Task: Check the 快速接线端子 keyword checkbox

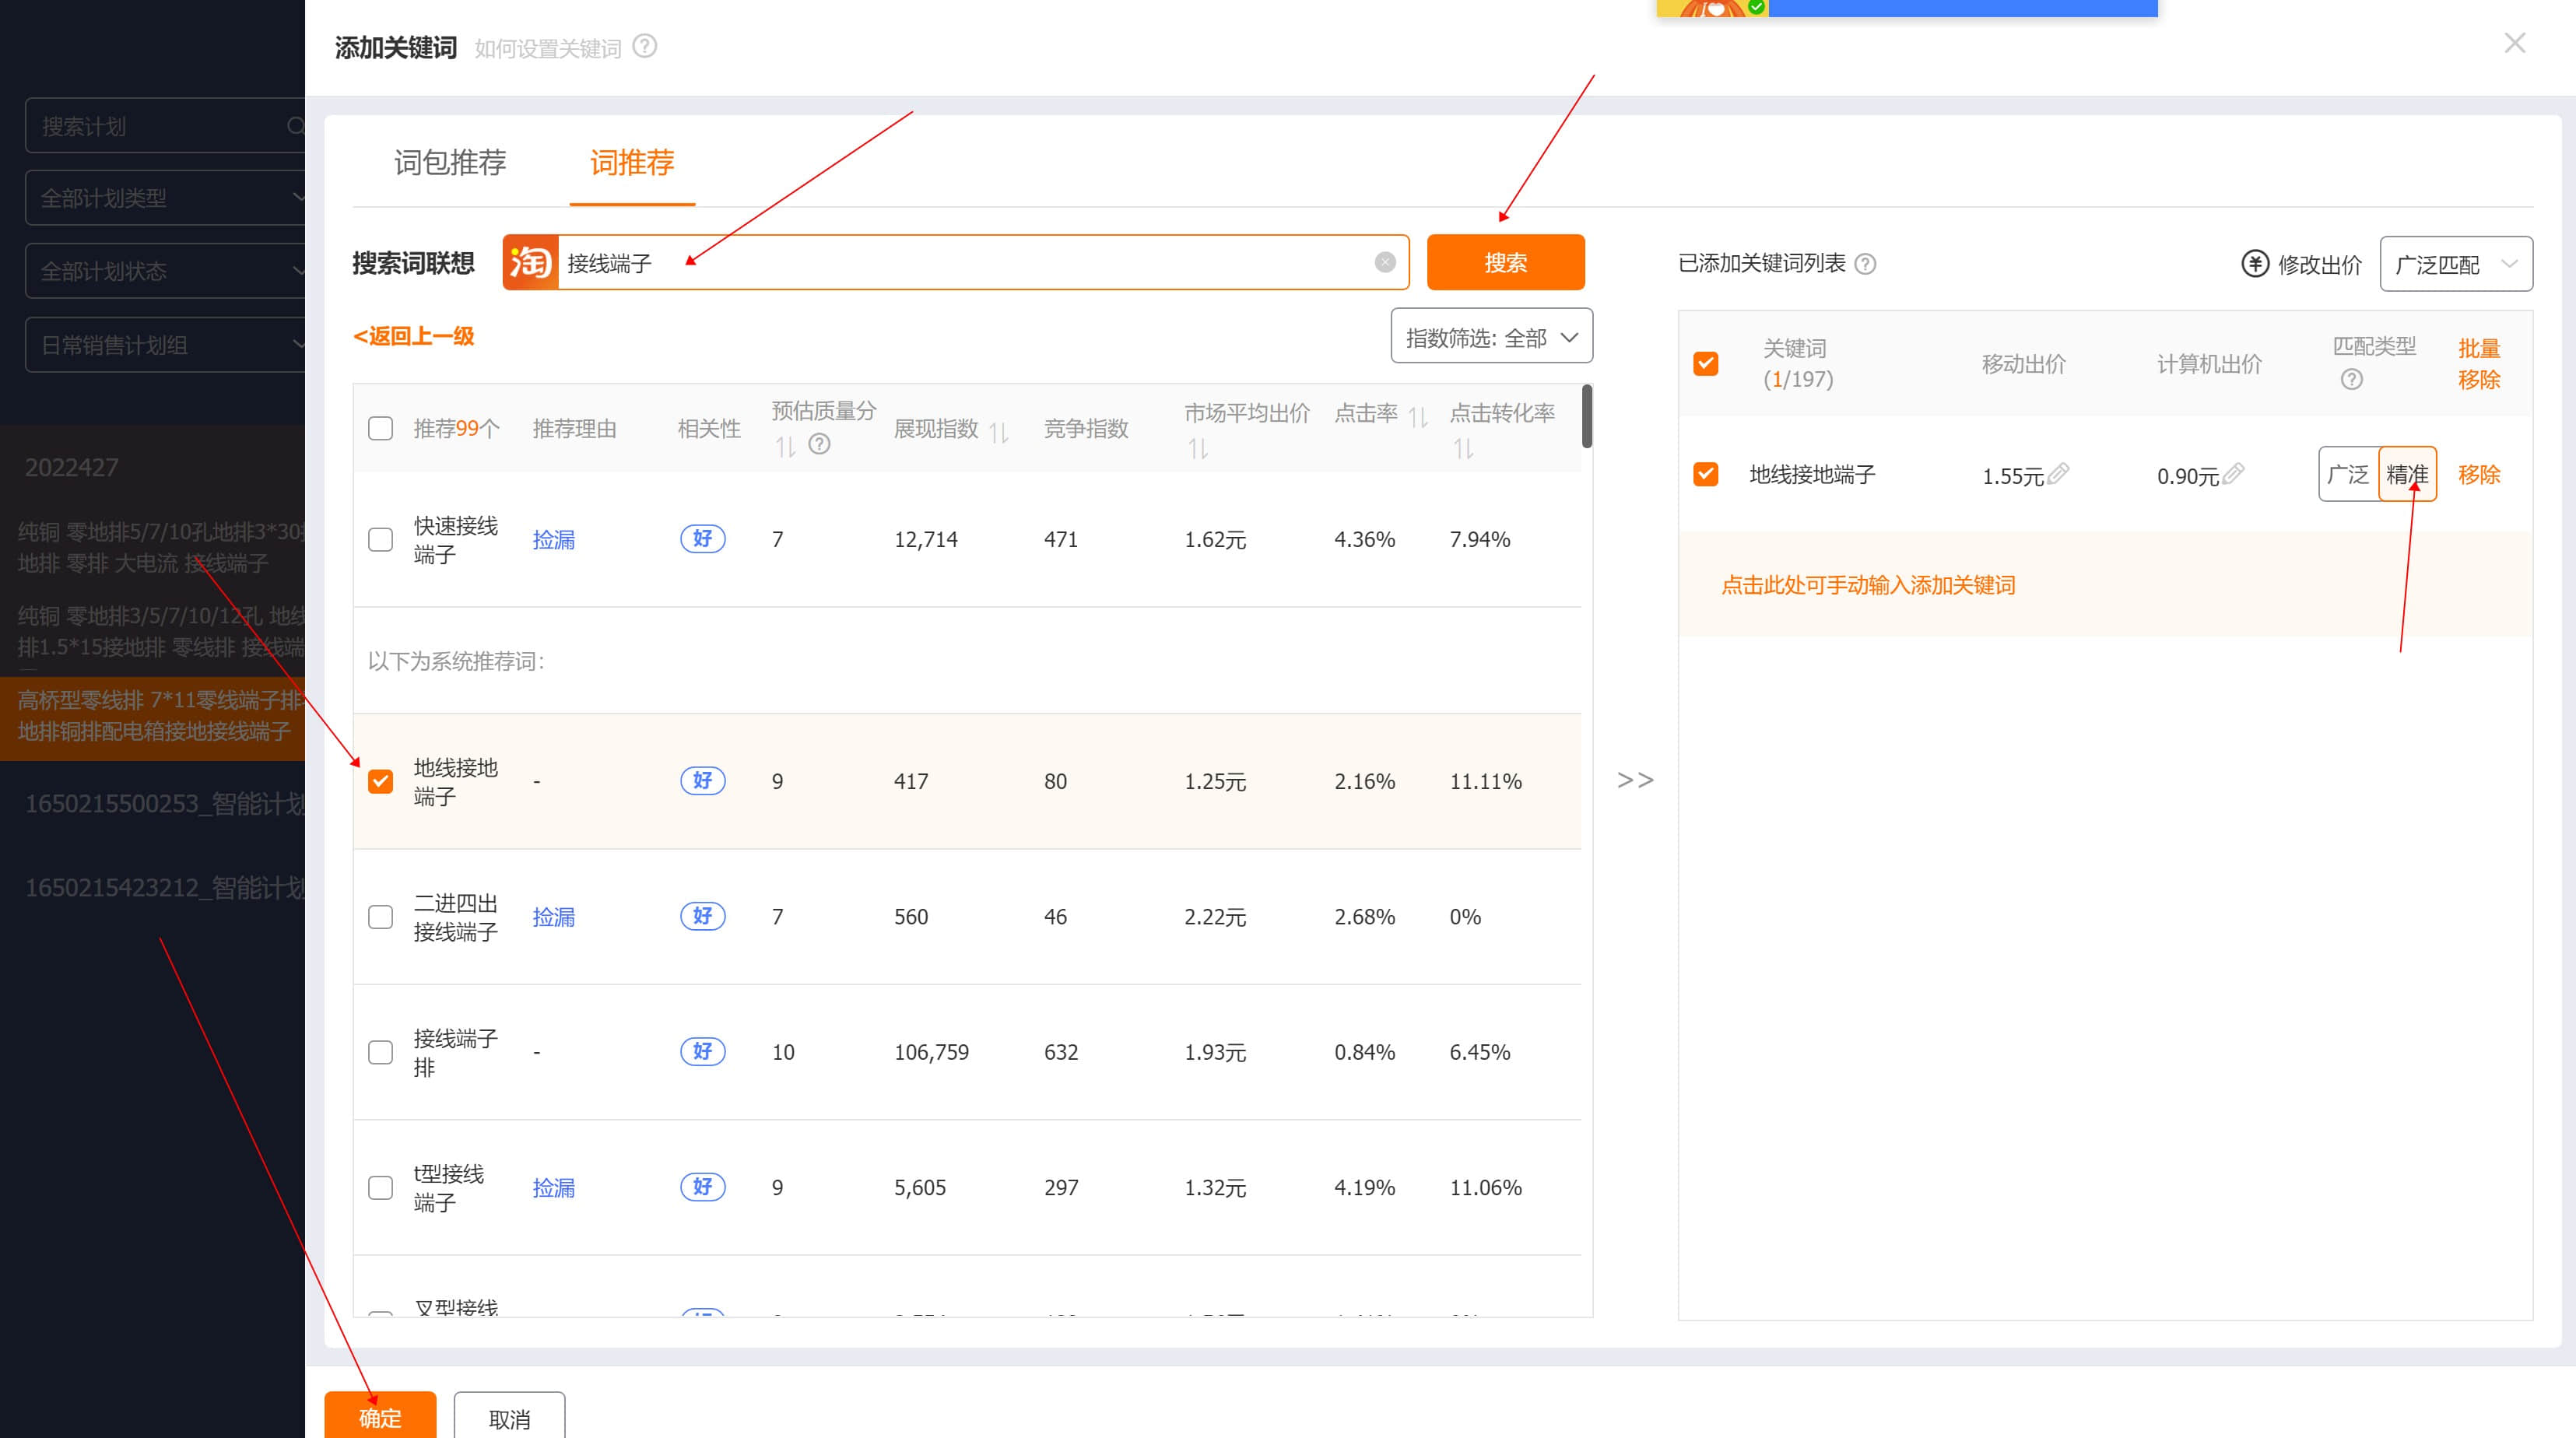Action: pos(381,540)
